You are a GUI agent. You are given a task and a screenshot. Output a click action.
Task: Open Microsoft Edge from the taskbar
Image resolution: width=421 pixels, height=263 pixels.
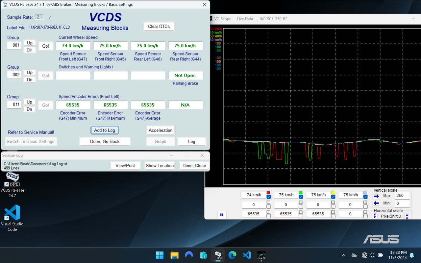[x=232, y=255]
